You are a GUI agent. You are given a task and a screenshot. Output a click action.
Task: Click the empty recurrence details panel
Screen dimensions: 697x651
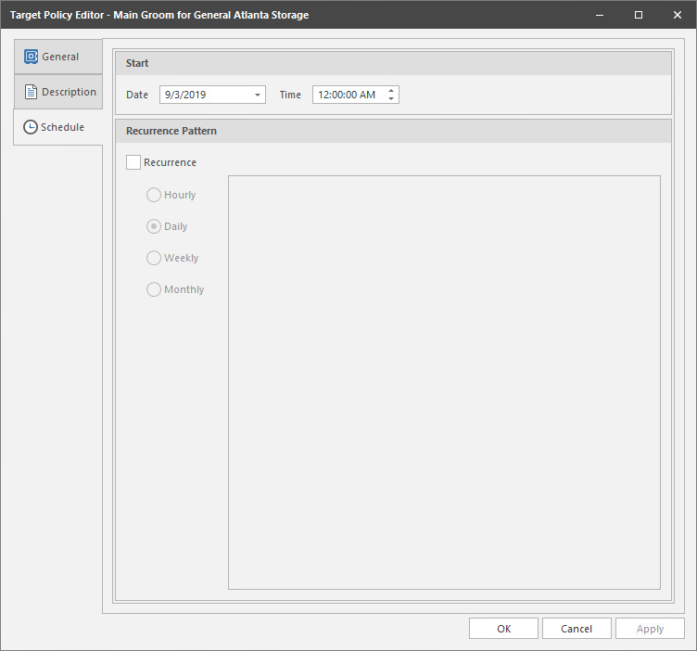click(445, 382)
